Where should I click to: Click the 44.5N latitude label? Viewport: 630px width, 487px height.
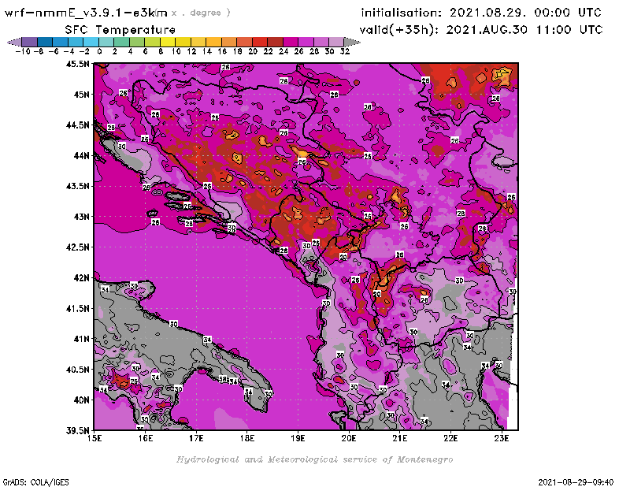(x=77, y=125)
